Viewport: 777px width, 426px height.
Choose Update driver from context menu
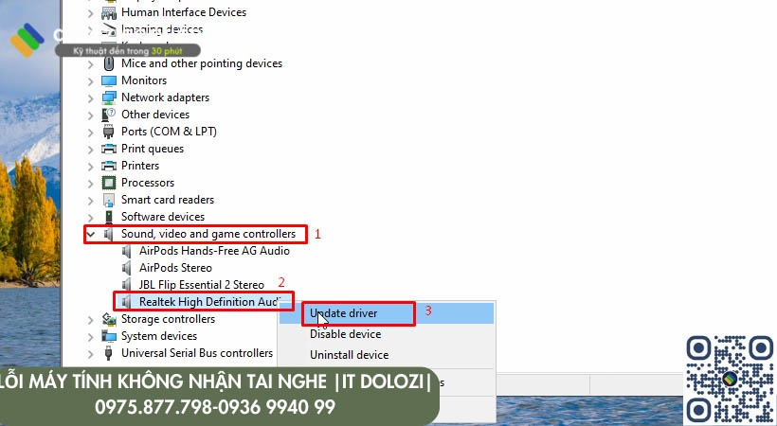click(x=387, y=313)
